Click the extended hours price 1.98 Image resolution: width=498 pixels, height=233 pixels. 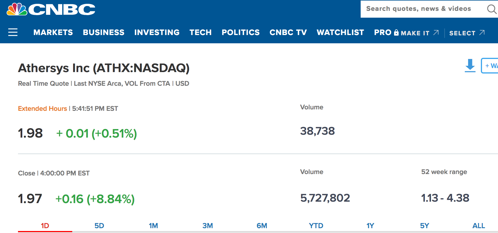[x=30, y=133]
